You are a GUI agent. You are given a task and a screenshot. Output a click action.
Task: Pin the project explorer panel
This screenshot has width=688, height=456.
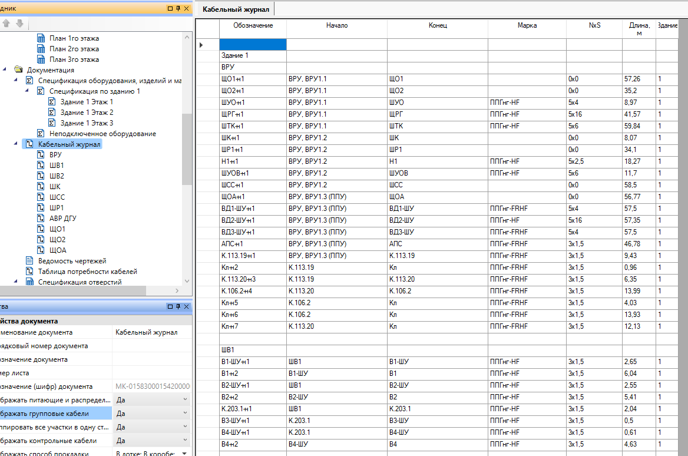[178, 9]
